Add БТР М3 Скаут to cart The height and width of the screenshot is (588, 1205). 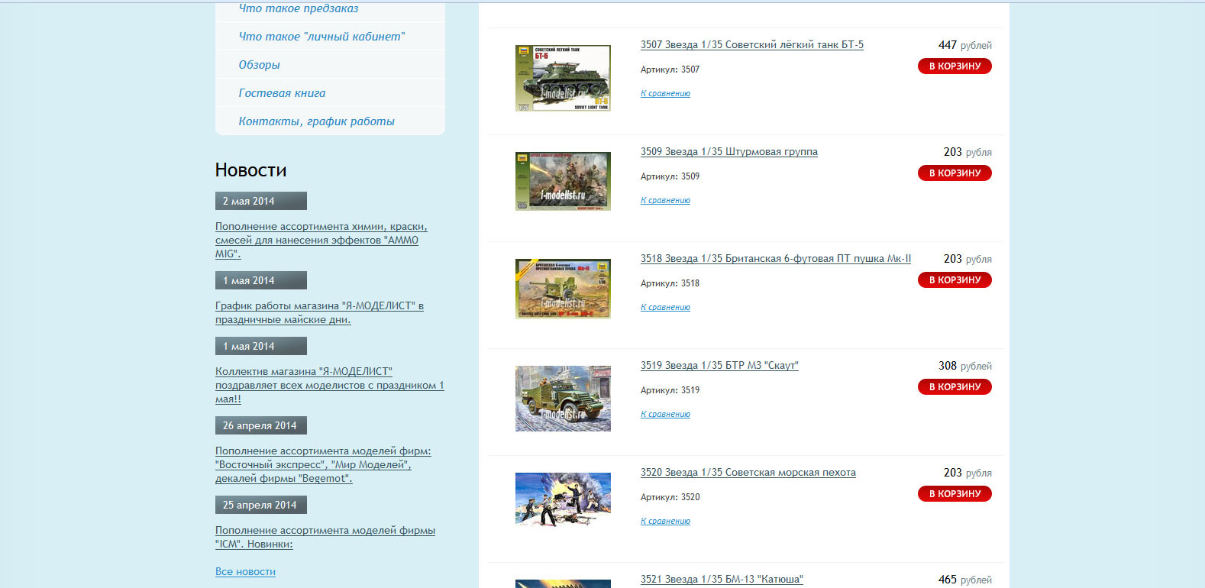pos(955,387)
